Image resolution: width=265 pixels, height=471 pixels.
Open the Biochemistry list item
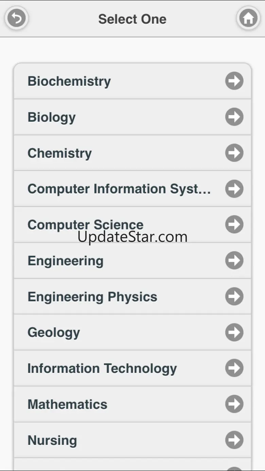click(69, 81)
